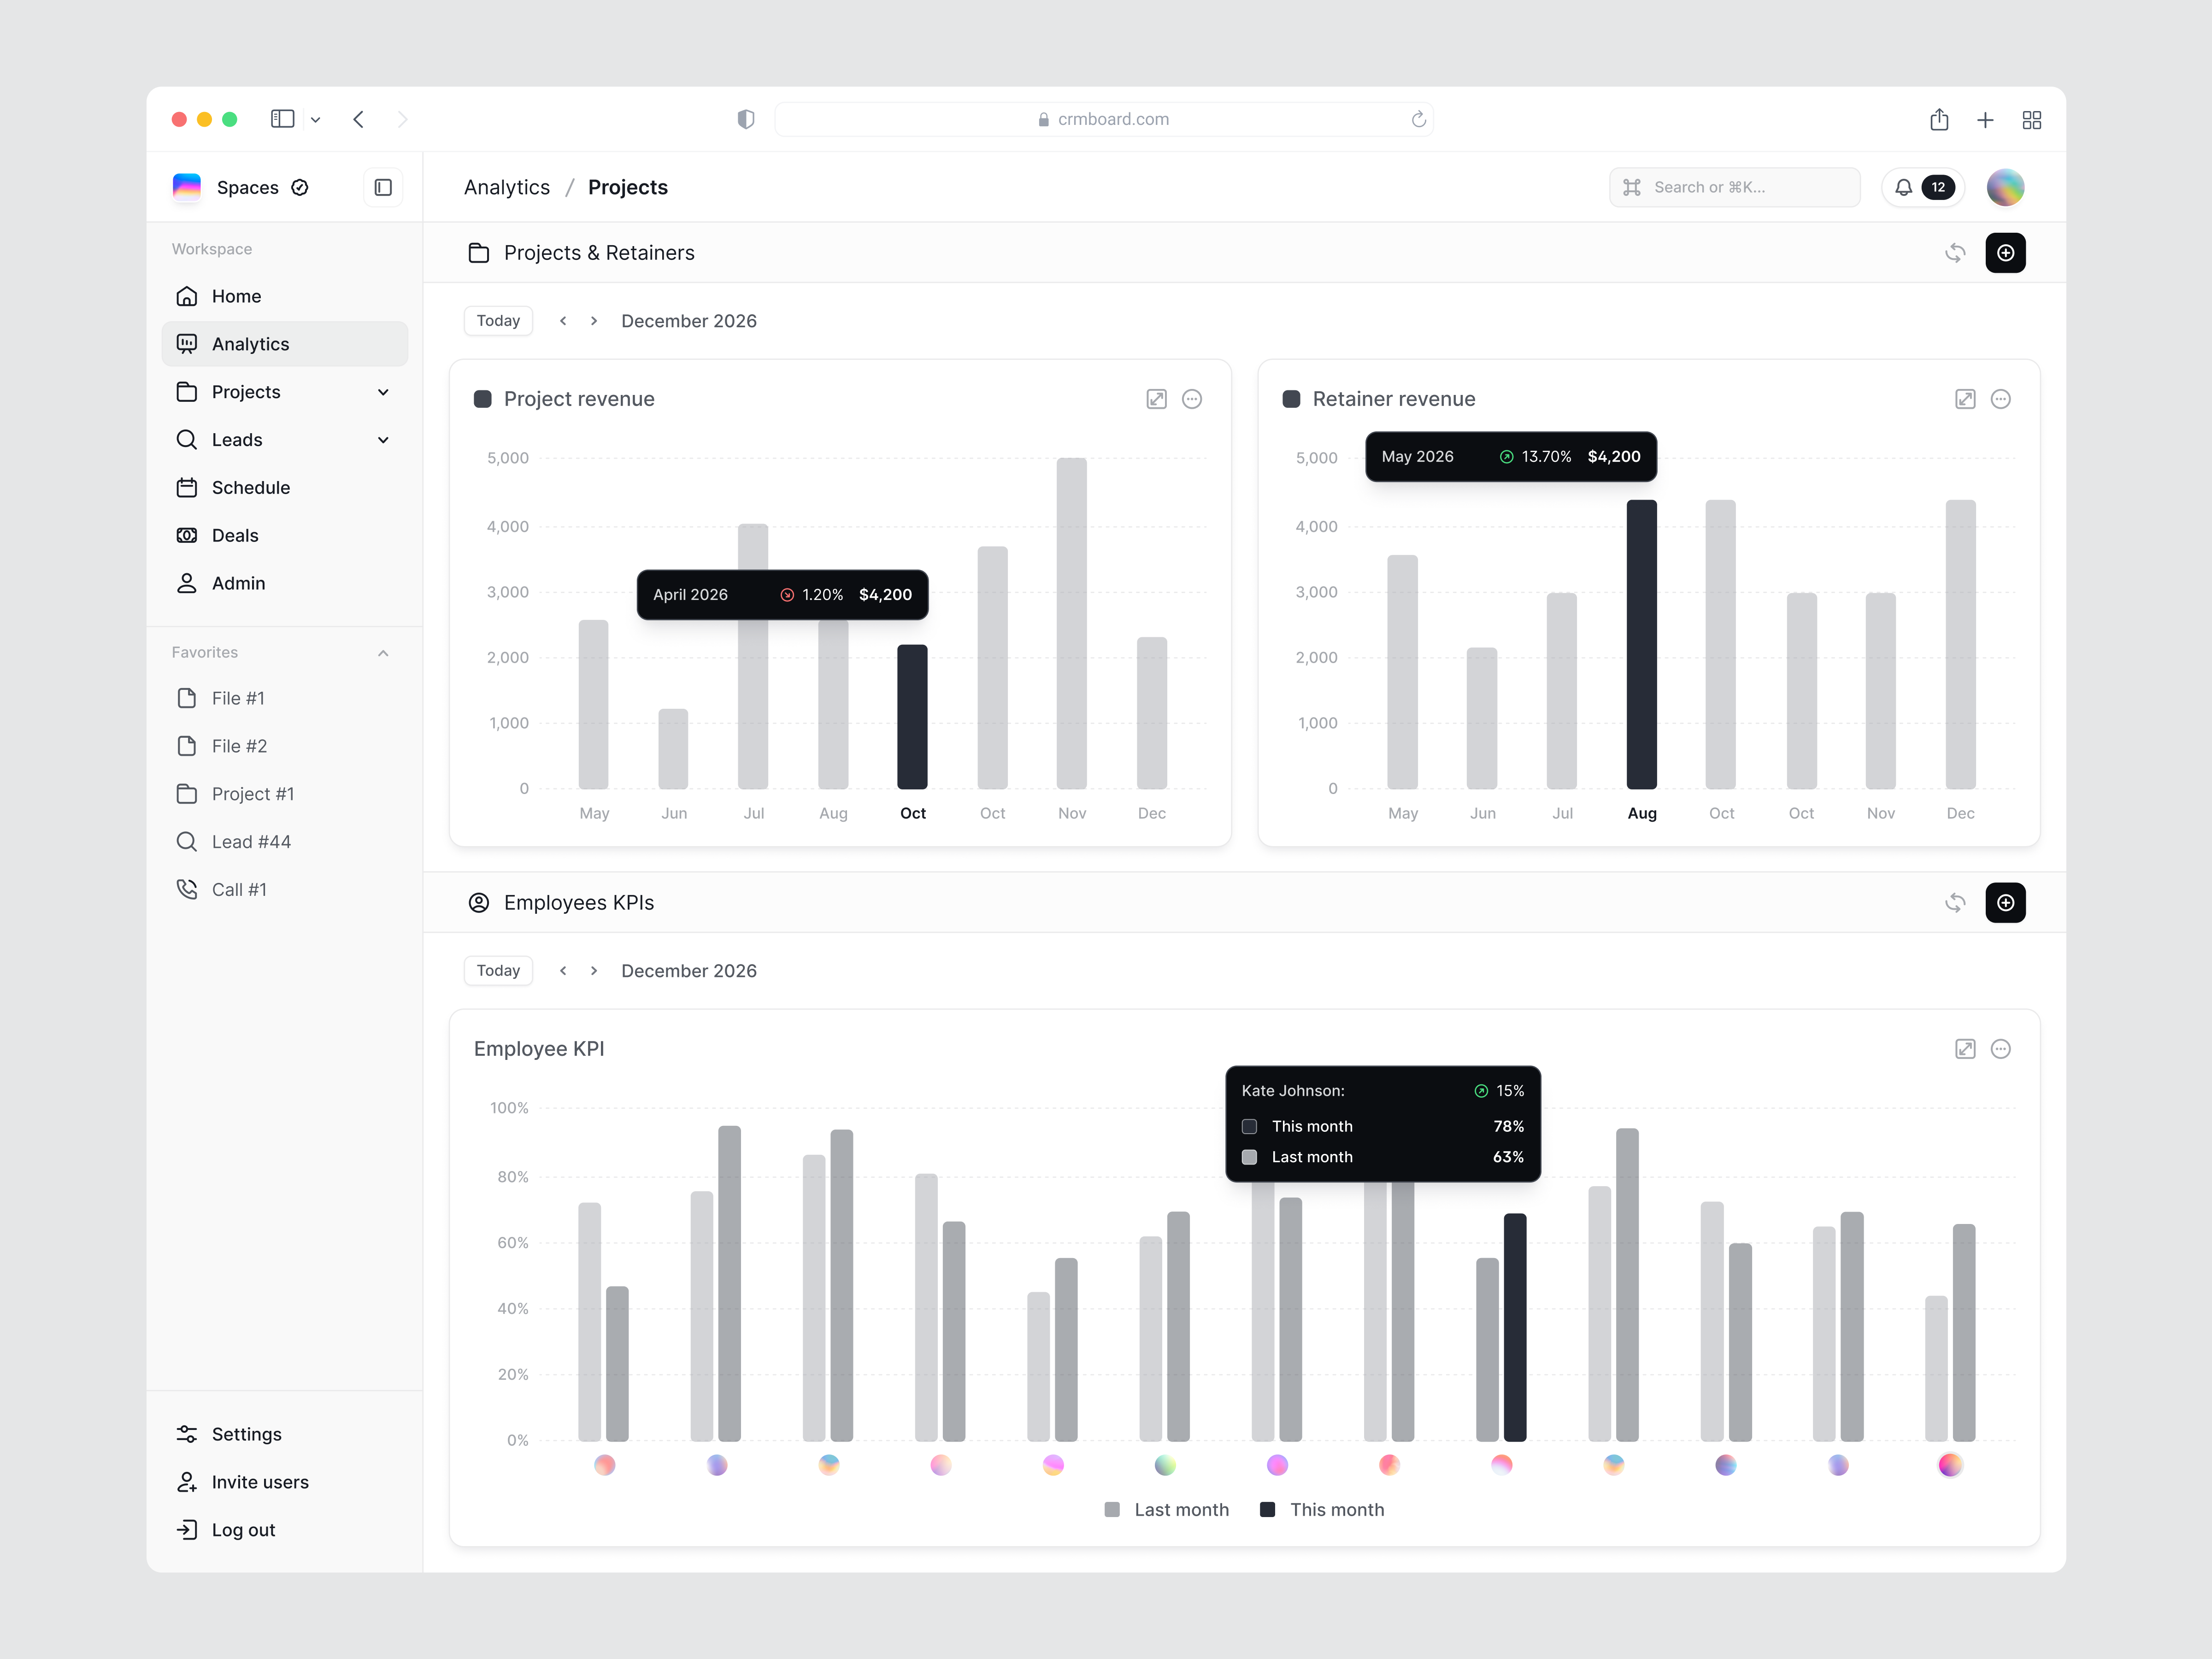Open the Analytics section in the sidebar

click(250, 343)
